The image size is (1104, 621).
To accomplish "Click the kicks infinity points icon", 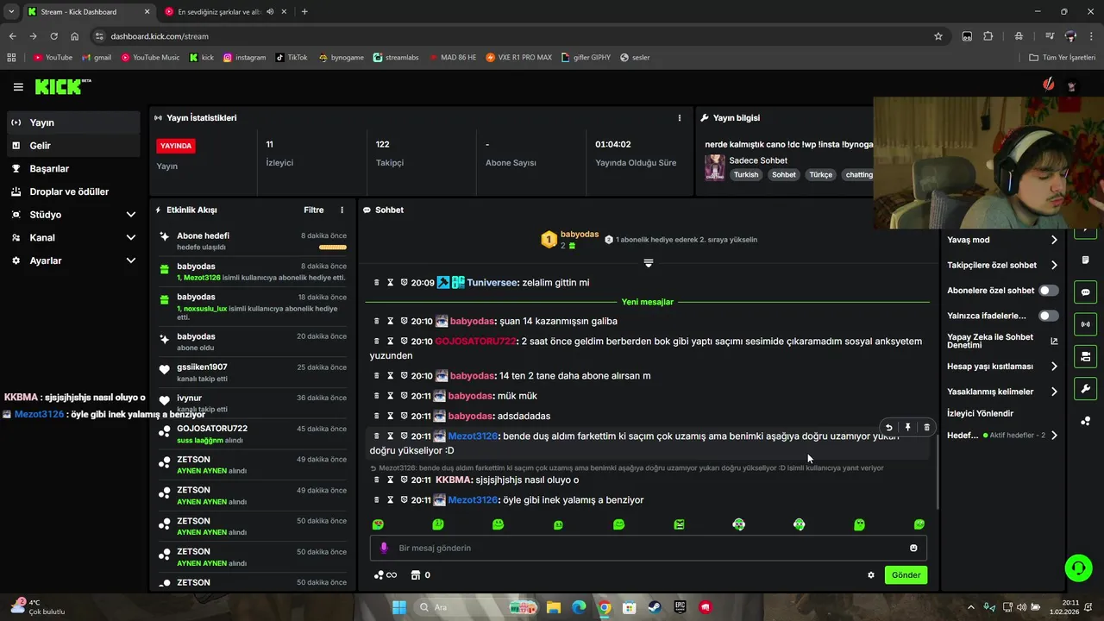I will [385, 575].
